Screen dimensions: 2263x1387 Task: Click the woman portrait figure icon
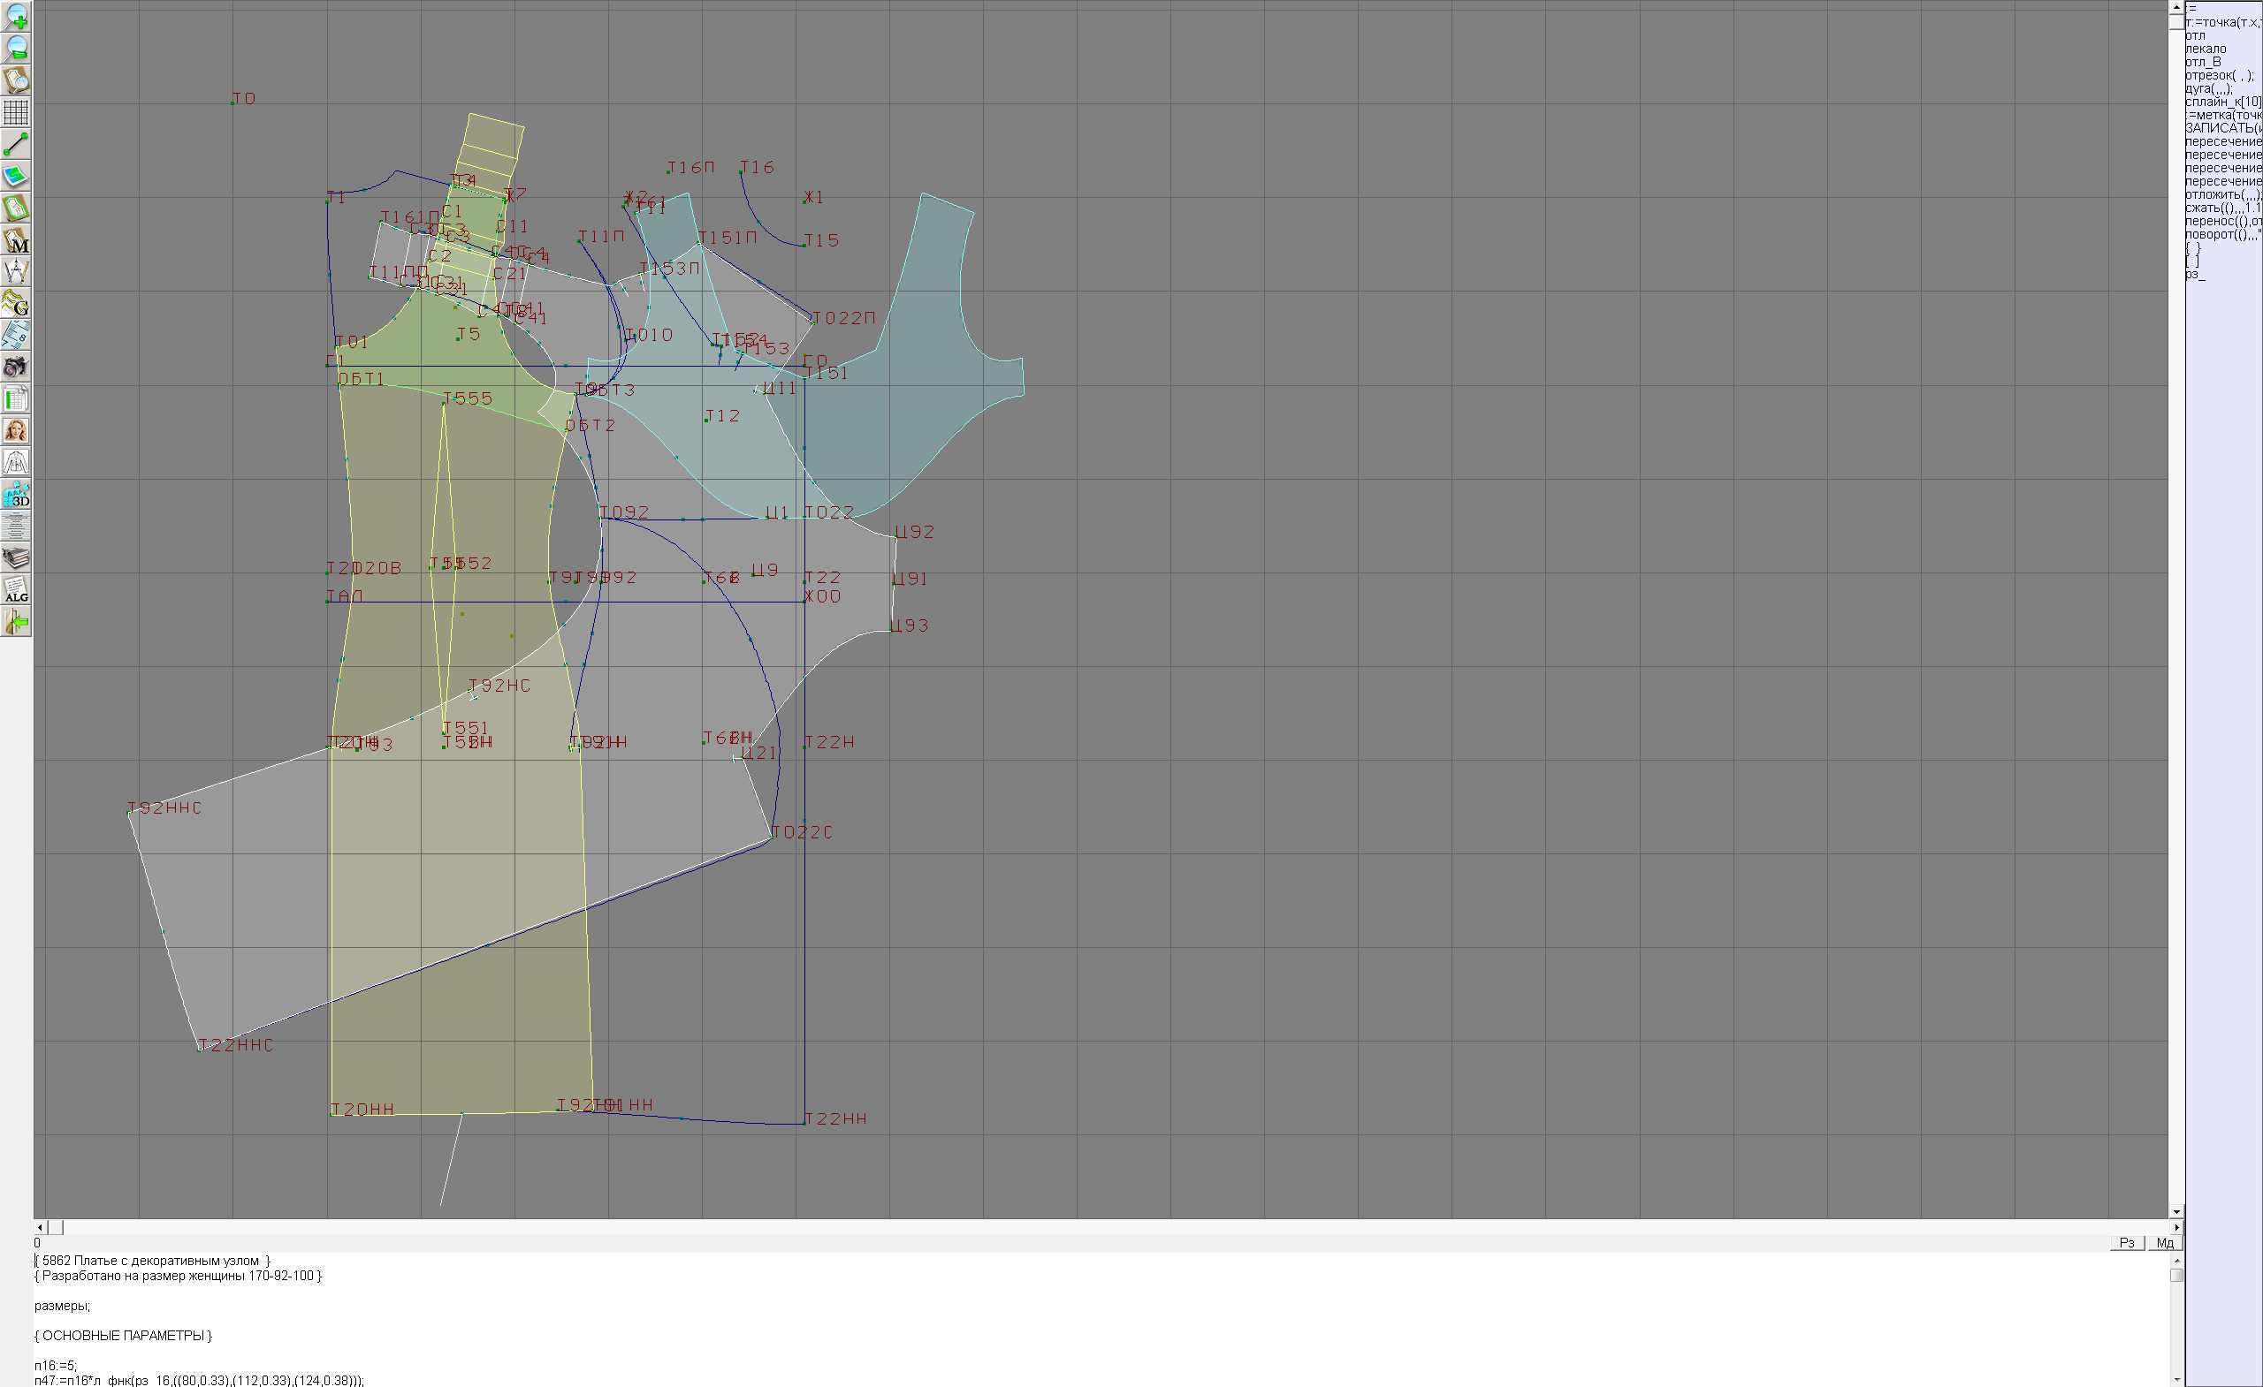coord(16,430)
